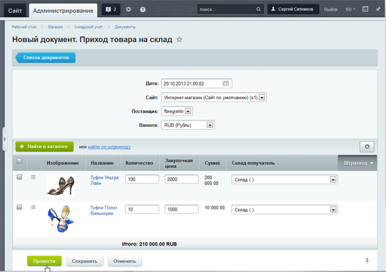Open Сергей Ситников profile button
386x272 pixels.
(x=293, y=9)
